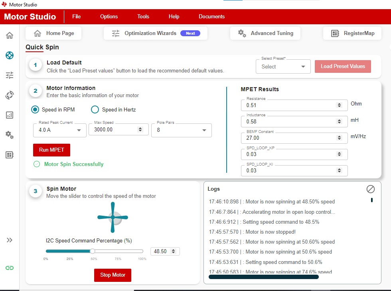Select Speed in RPM radio button
The width and height of the screenshot is (391, 291).
(x=35, y=109)
